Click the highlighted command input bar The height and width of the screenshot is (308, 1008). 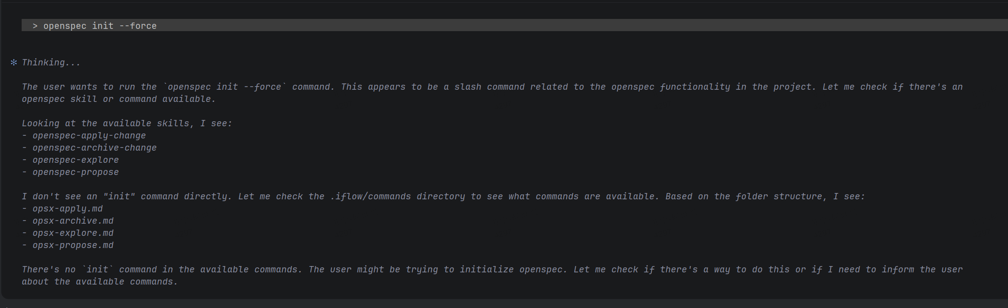[541, 25]
